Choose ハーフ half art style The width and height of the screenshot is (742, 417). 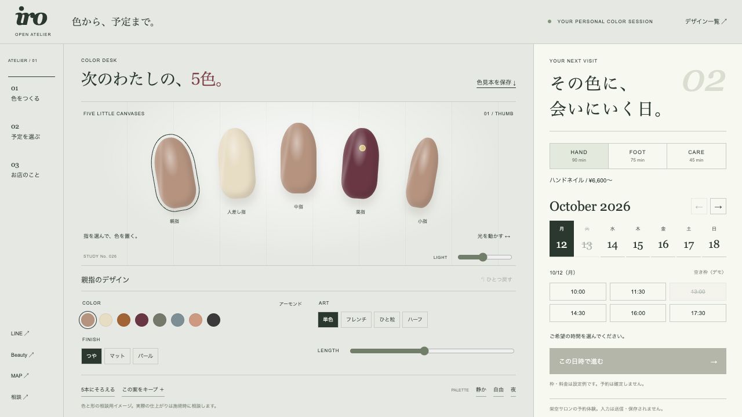415,320
